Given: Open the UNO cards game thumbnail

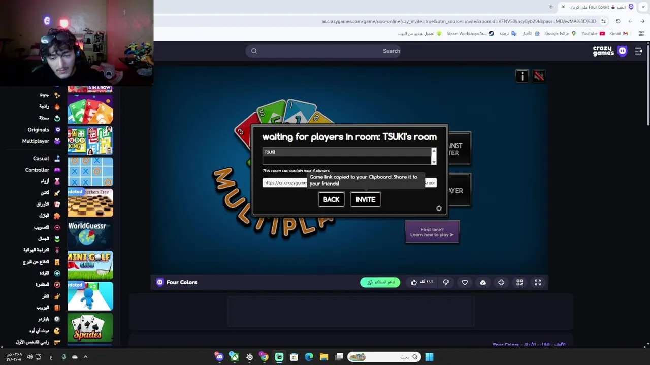Looking at the screenshot, I should click(x=90, y=109).
